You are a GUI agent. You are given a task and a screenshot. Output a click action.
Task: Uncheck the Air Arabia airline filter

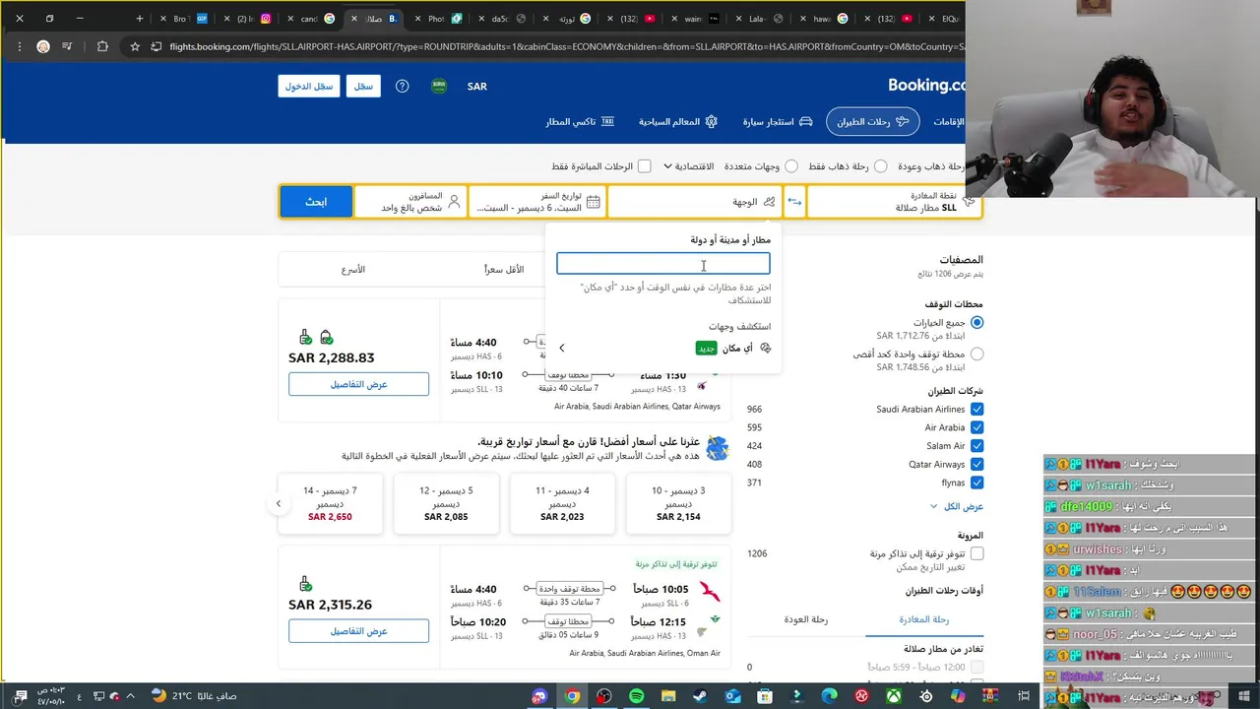coord(976,427)
